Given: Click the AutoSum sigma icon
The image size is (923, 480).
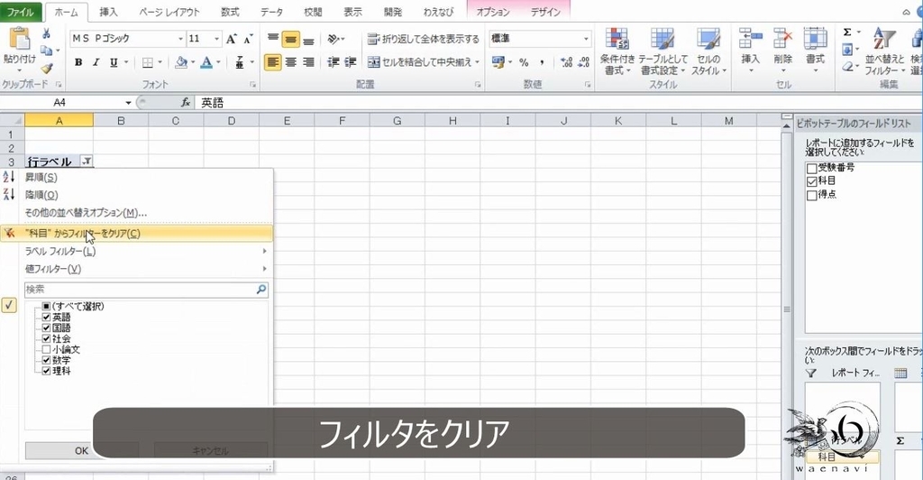Looking at the screenshot, I should tap(847, 32).
